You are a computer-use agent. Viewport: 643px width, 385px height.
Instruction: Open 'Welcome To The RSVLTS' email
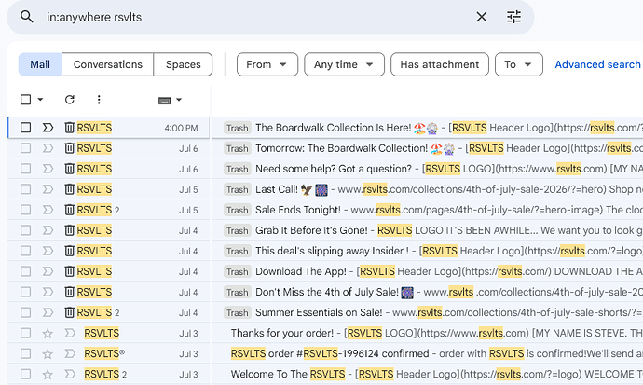[288, 374]
